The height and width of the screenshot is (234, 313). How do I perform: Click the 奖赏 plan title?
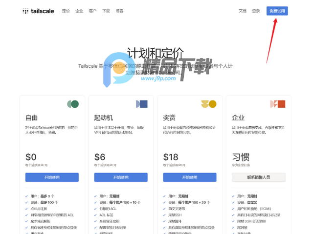169,118
